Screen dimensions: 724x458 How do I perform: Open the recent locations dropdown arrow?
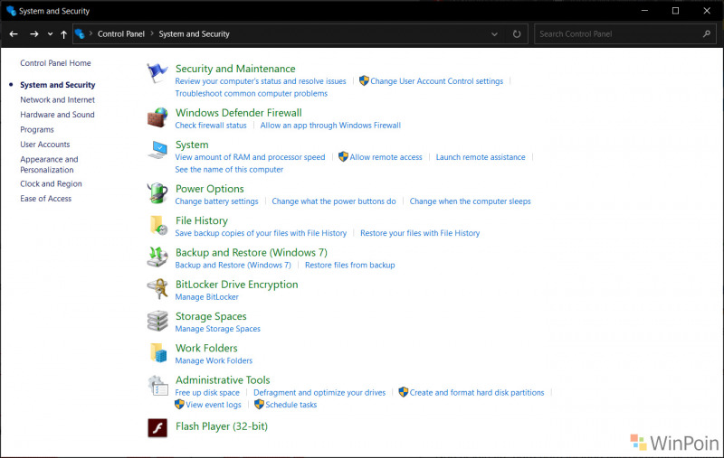(50, 34)
